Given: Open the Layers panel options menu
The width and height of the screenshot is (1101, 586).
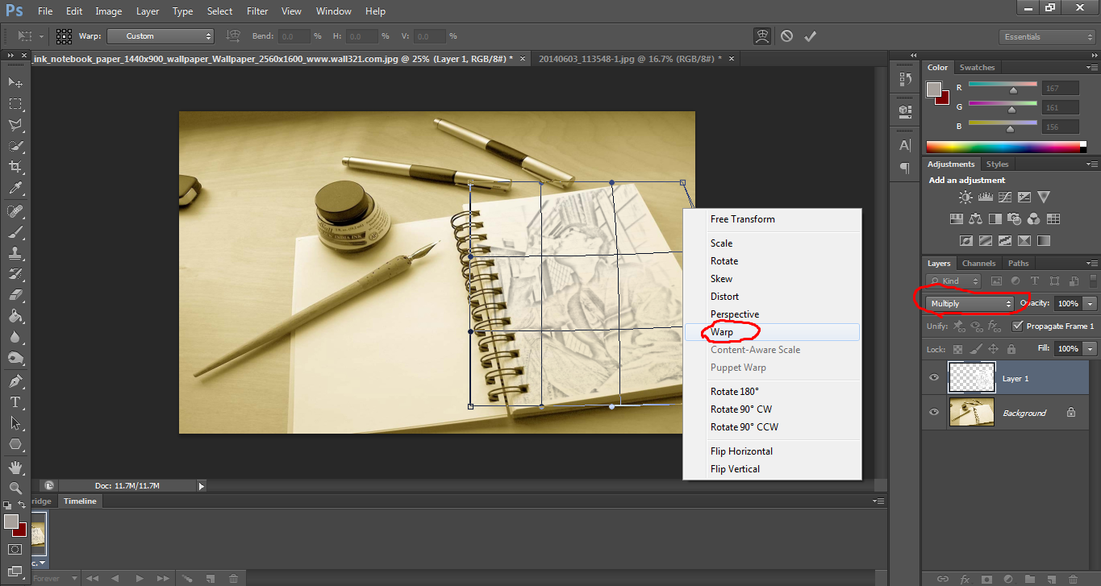Looking at the screenshot, I should [x=1091, y=264].
